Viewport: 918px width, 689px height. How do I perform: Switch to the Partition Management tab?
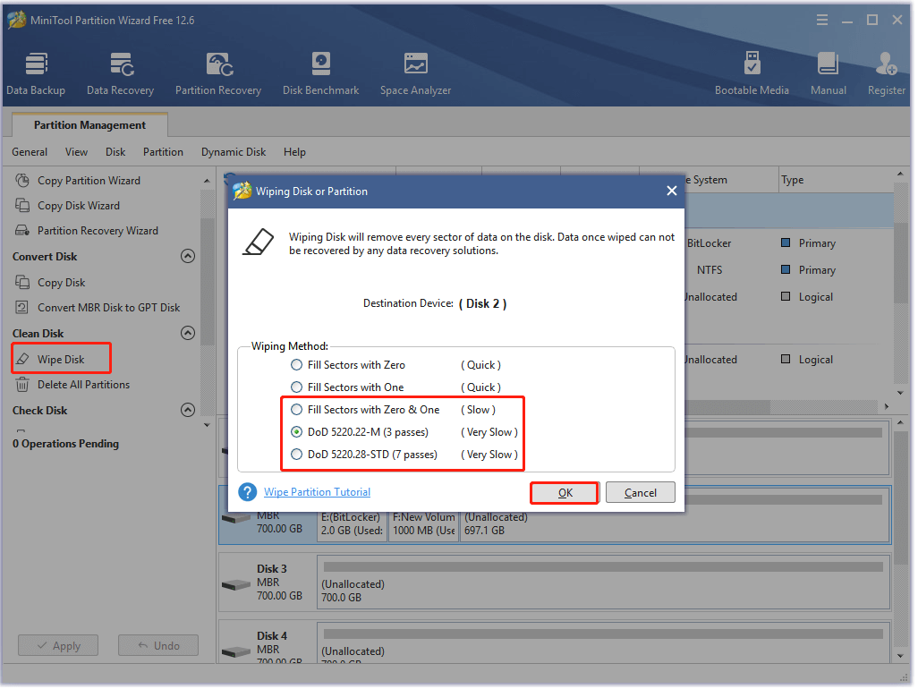coord(88,125)
